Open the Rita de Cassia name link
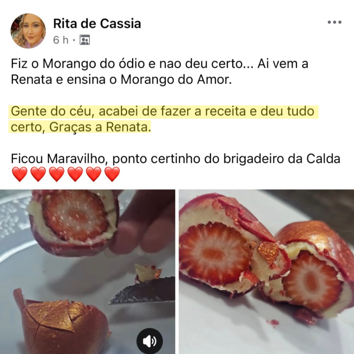 click(97, 24)
